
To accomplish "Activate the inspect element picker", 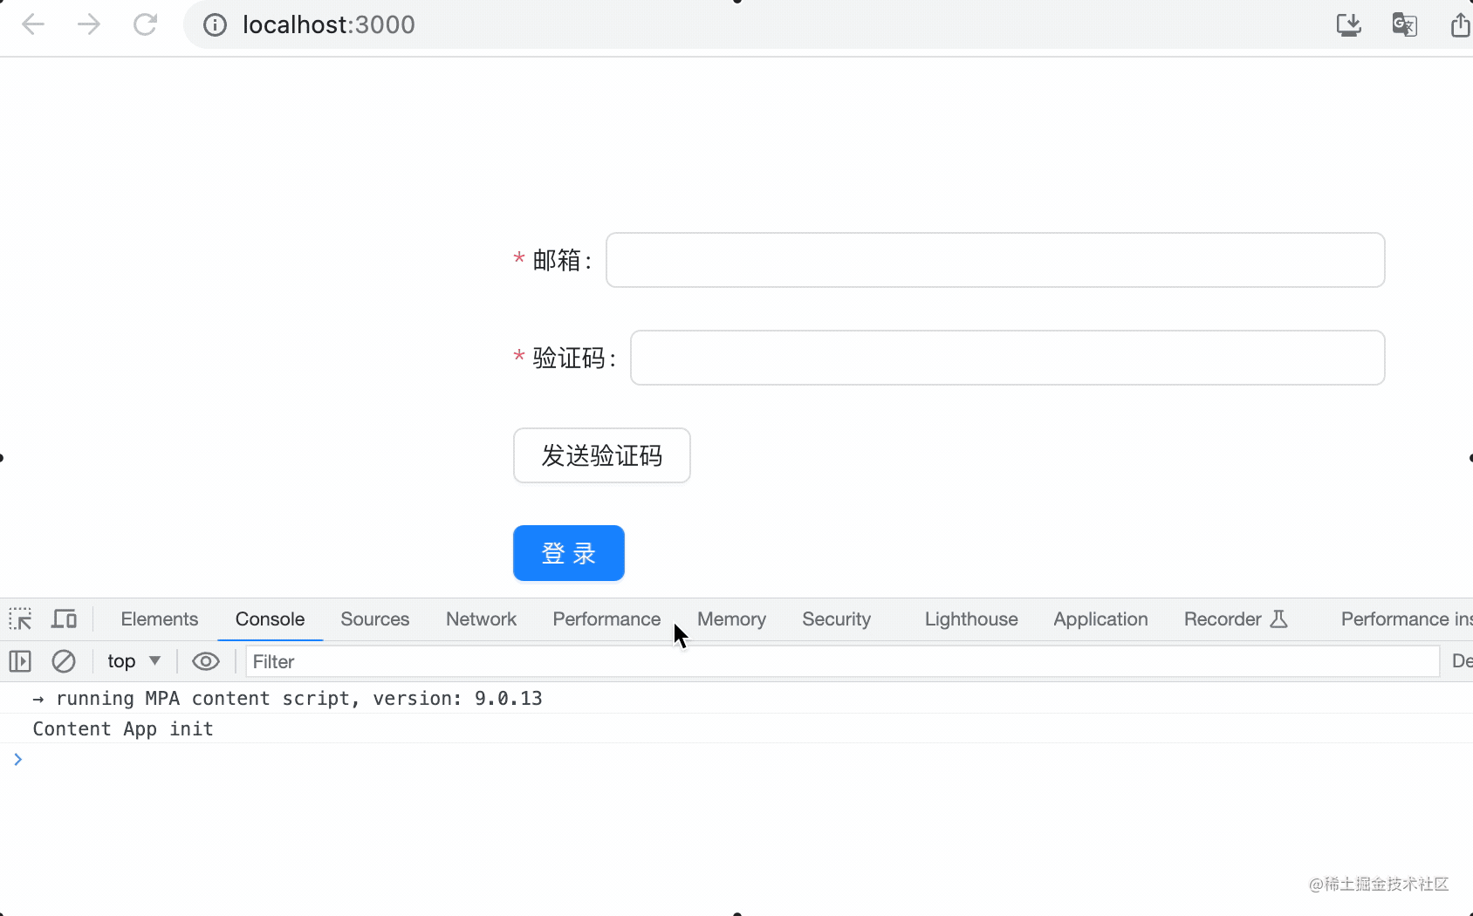I will 20,619.
